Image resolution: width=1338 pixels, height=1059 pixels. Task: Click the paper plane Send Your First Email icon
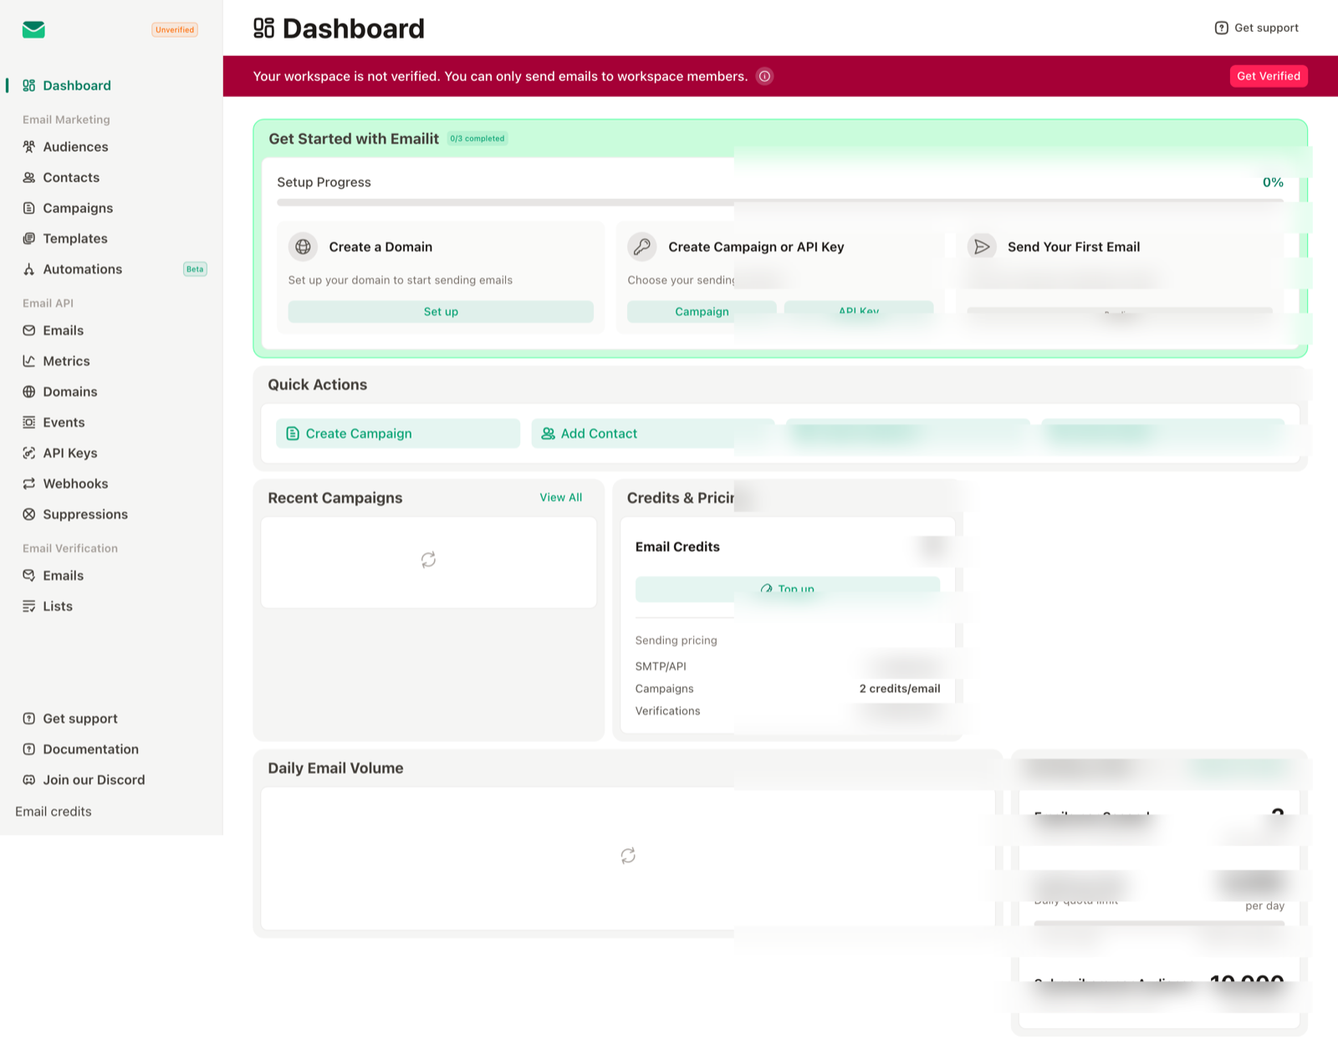click(982, 247)
